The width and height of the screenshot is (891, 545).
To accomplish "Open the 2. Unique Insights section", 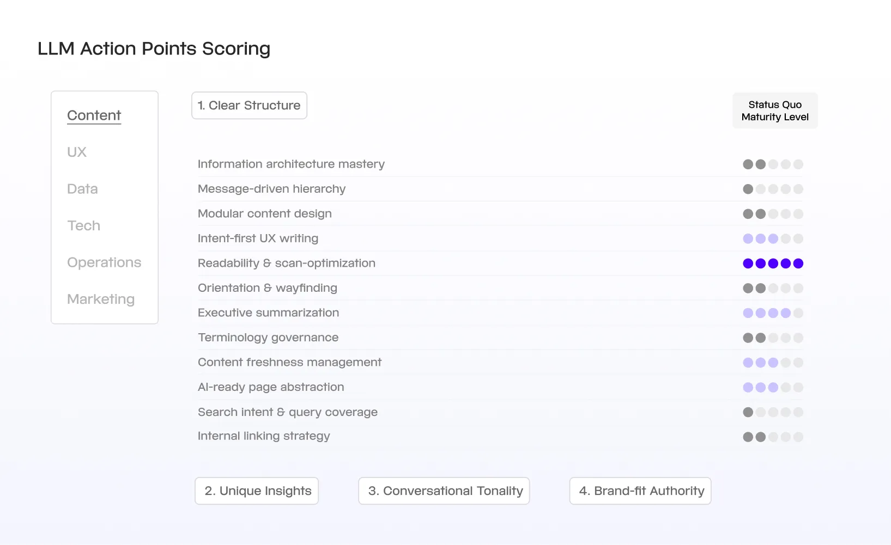I will (257, 491).
